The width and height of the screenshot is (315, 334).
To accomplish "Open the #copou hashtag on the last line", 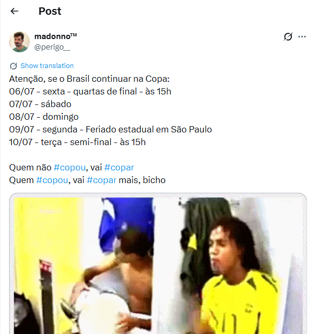I will (52, 180).
